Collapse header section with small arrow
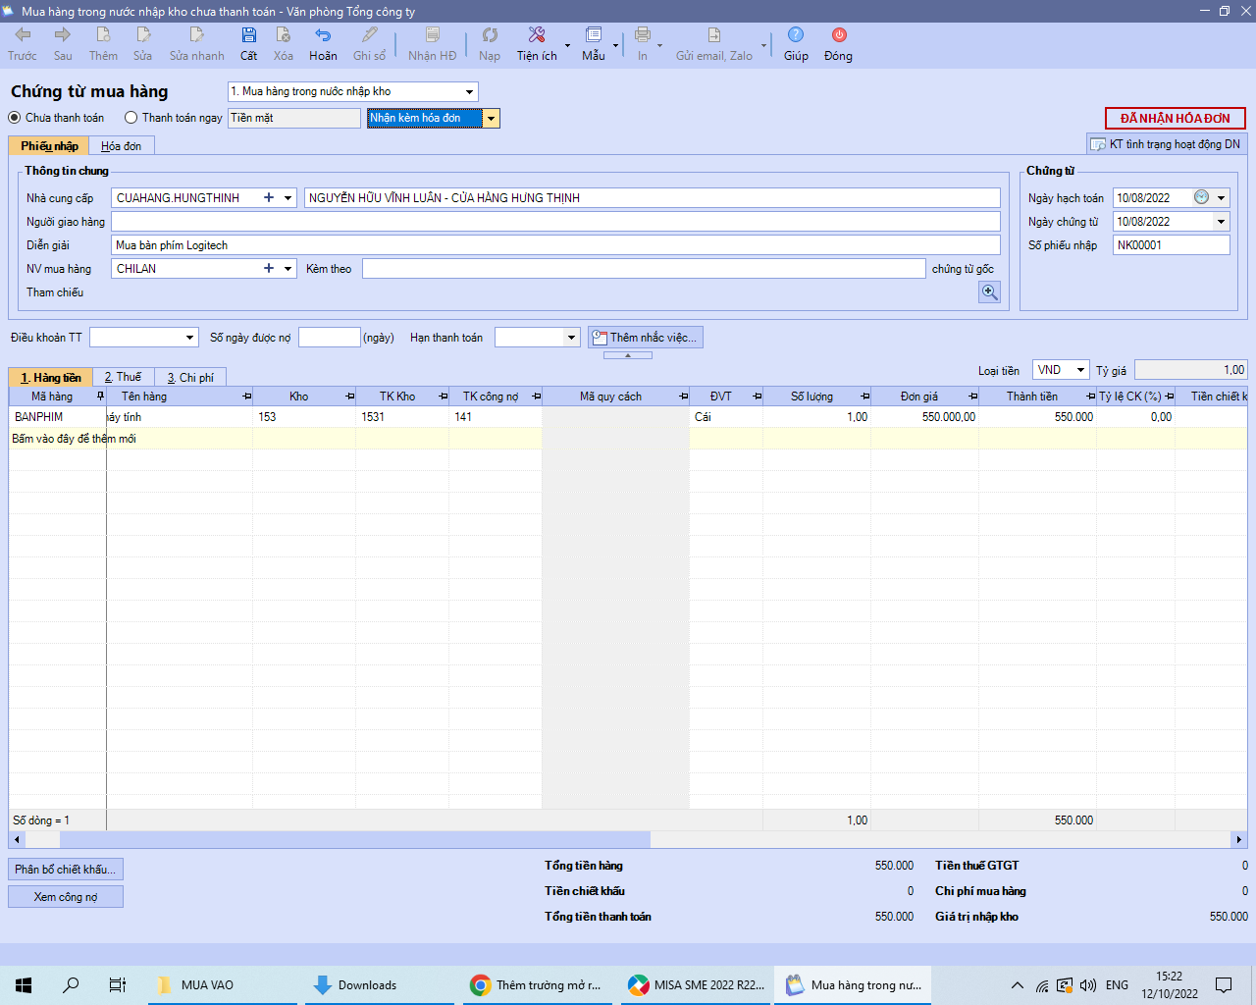This screenshot has height=1005, width=1256. (628, 355)
